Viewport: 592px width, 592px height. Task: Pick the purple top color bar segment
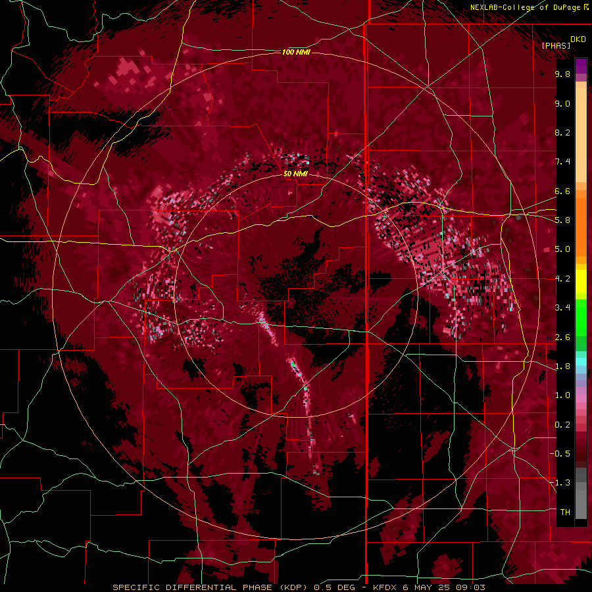pyautogui.click(x=581, y=66)
